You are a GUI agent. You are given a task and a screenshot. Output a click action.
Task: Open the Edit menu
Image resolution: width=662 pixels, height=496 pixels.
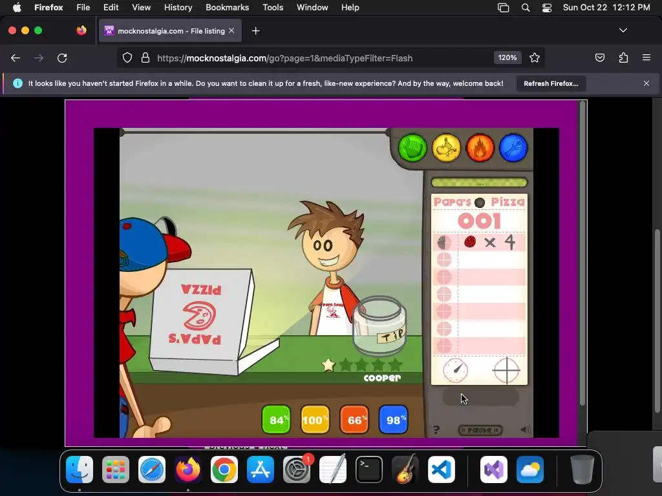point(111,8)
